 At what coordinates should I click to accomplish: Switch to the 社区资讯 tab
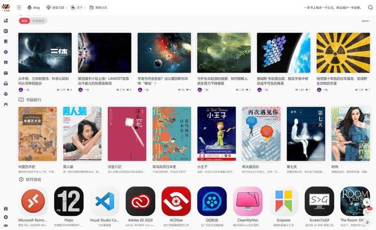click(x=39, y=21)
